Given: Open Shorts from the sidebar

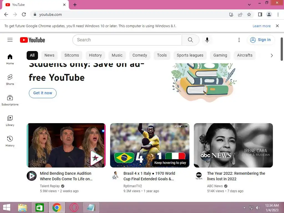Looking at the screenshot, I should point(10,80).
